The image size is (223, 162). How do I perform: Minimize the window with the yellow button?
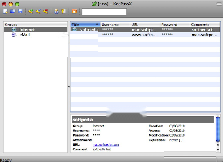[10, 4]
